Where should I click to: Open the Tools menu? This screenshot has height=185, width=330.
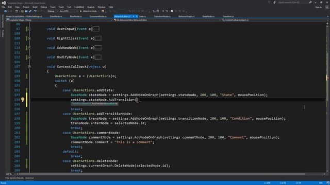(61, 7)
